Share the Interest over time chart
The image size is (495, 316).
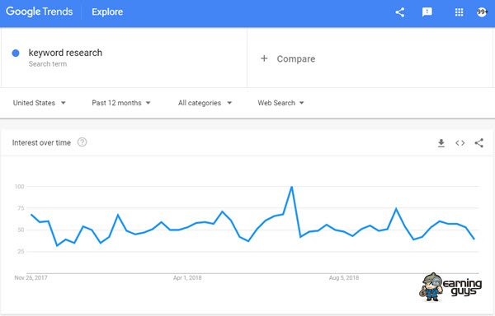coord(478,143)
